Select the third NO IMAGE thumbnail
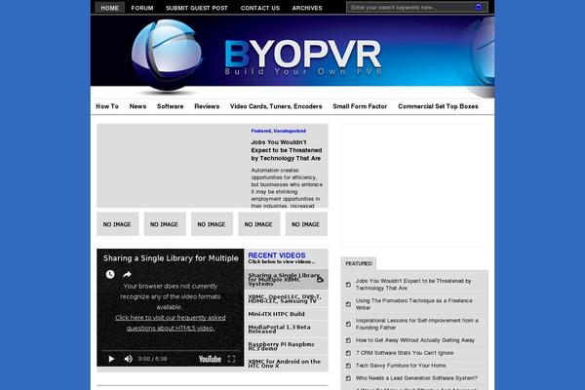 [212, 224]
